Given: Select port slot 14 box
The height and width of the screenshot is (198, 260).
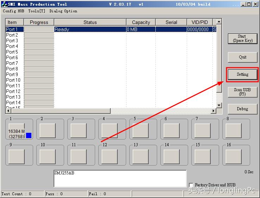Looking at the screenshot, I should (172, 157).
